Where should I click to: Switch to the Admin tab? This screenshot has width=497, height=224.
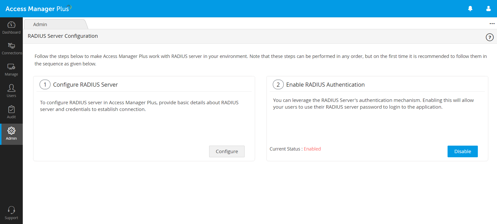(56, 24)
